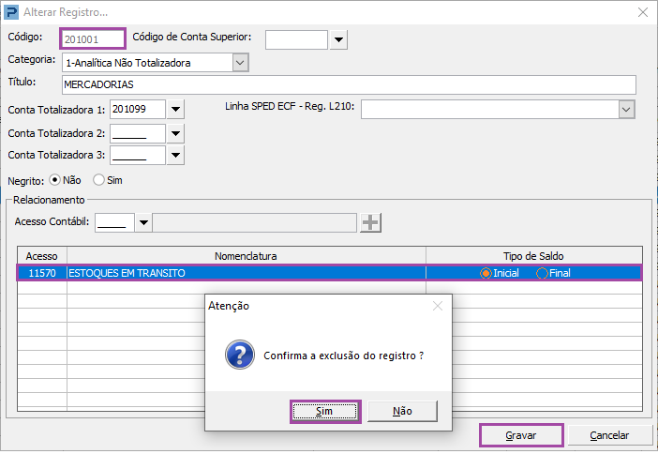Click the app logo icon in title bar
This screenshot has height=454, width=658.
pos(11,12)
